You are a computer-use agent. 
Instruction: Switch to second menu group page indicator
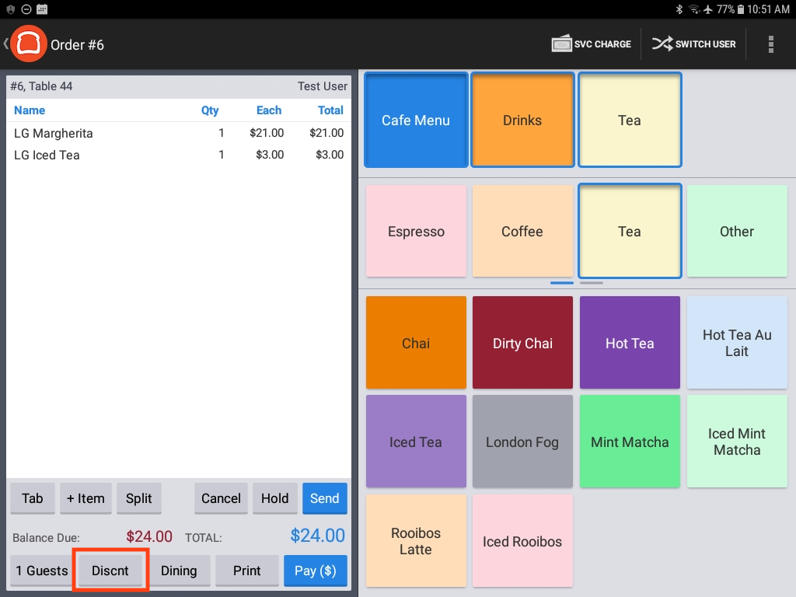click(592, 283)
